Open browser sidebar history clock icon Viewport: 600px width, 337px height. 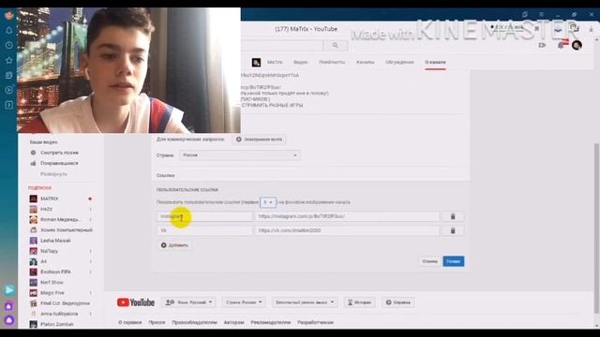pos(9,45)
